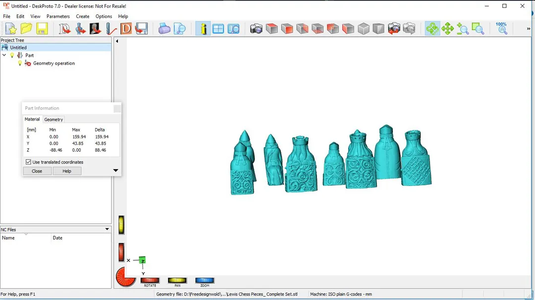Click the red vertical thumbwheel
This screenshot has height=300, width=535.
pos(121,253)
